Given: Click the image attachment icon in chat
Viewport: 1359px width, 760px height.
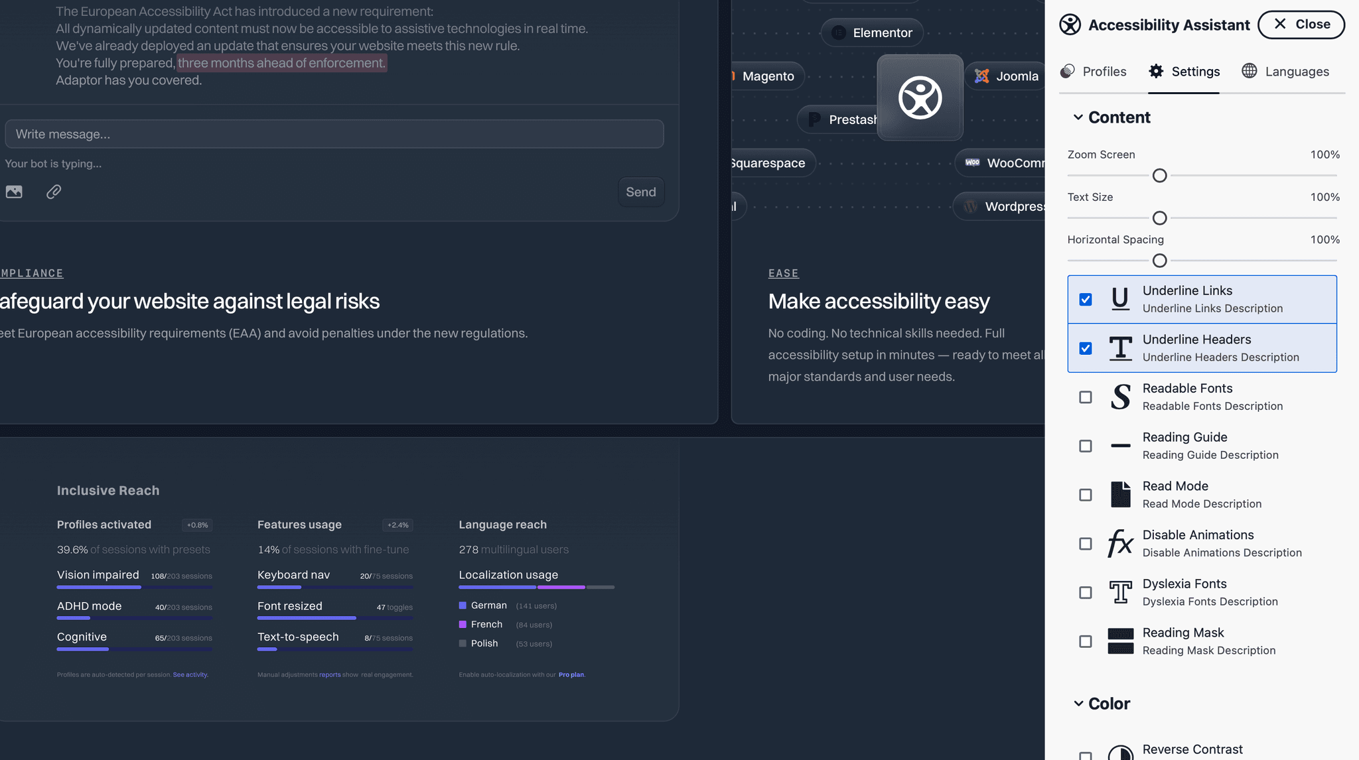Looking at the screenshot, I should 14,192.
